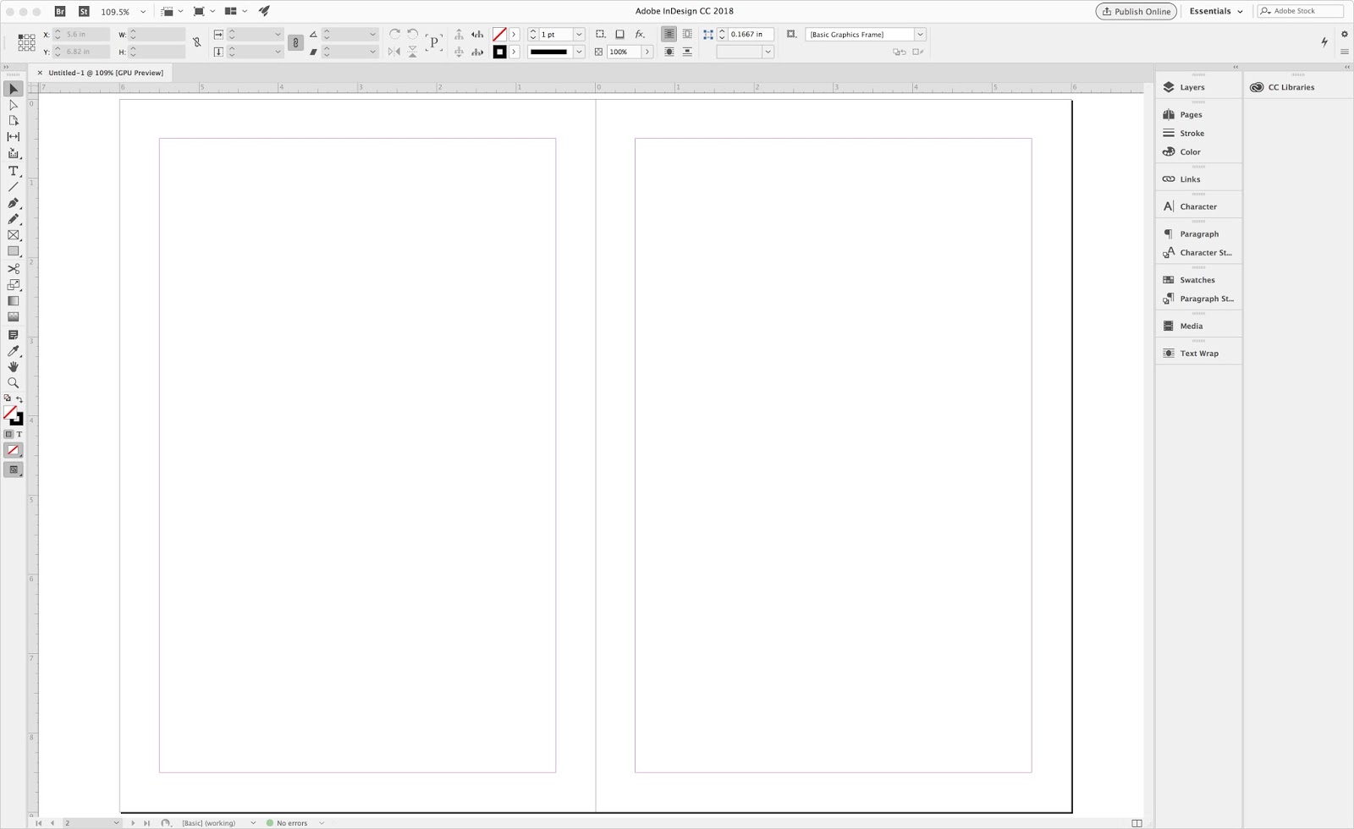Select the Pen tool

[x=13, y=203]
